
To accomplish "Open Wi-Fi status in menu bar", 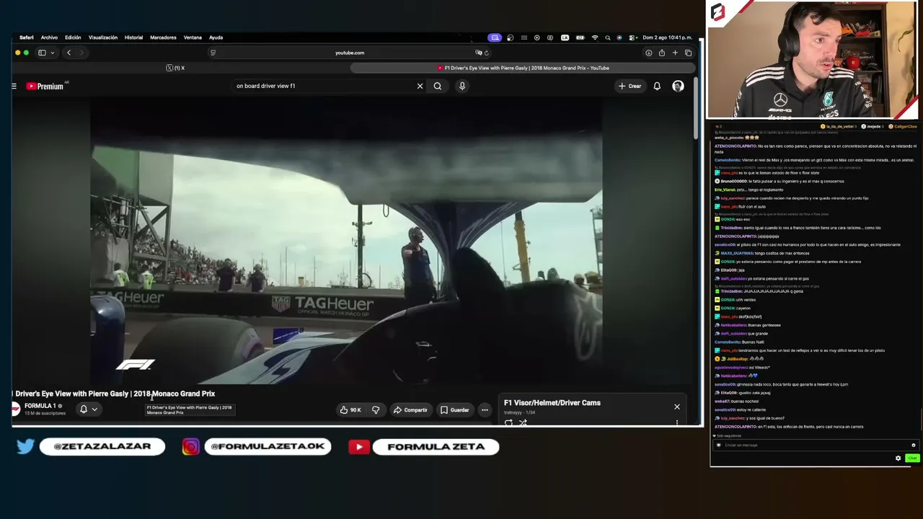I will (595, 37).
